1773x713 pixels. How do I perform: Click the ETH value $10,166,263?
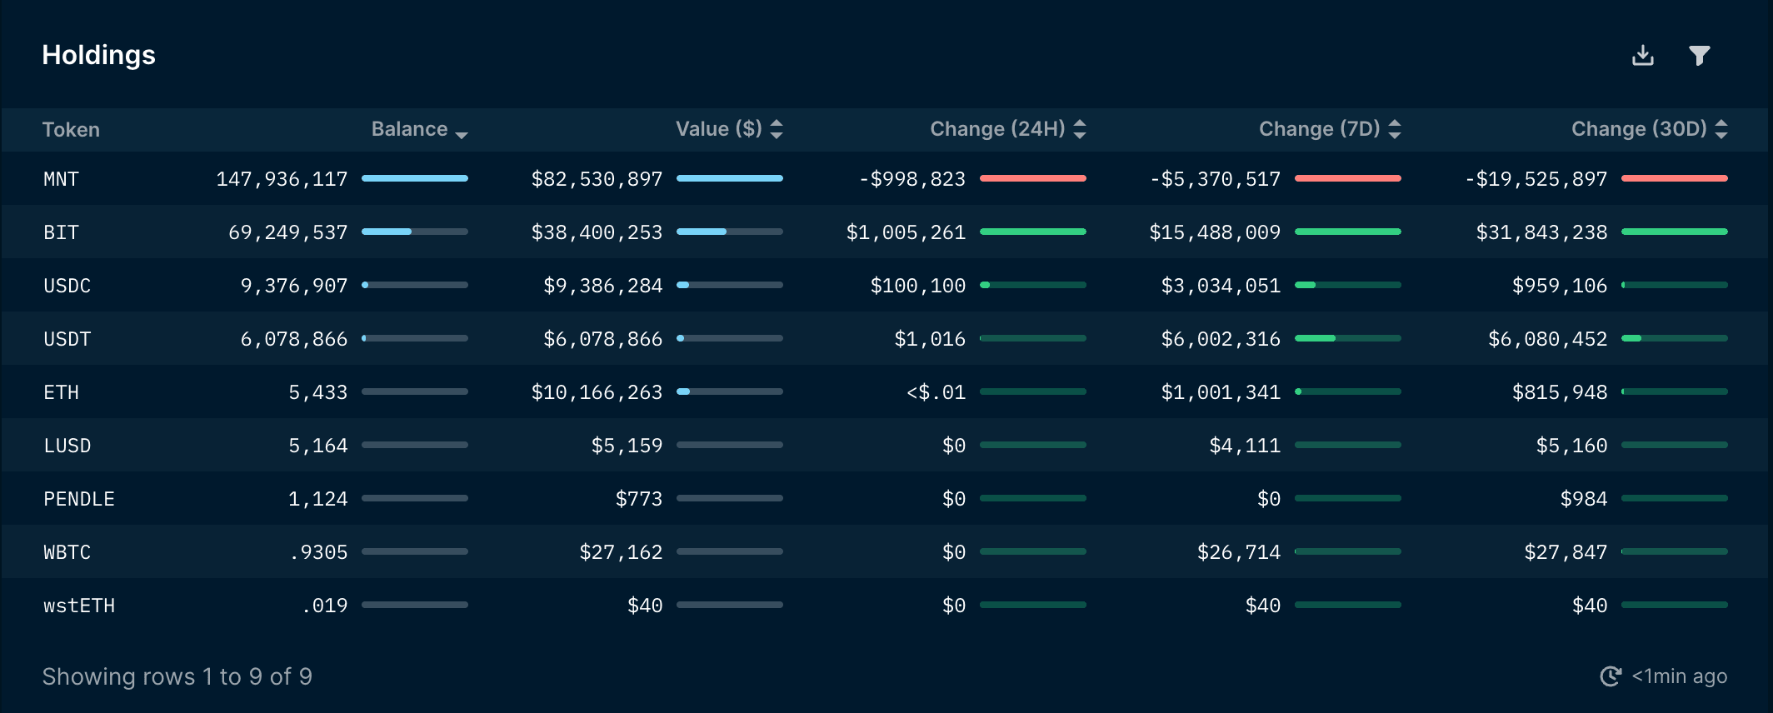point(597,392)
